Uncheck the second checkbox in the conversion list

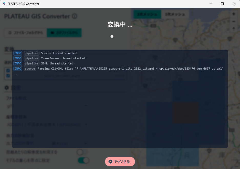point(8,75)
